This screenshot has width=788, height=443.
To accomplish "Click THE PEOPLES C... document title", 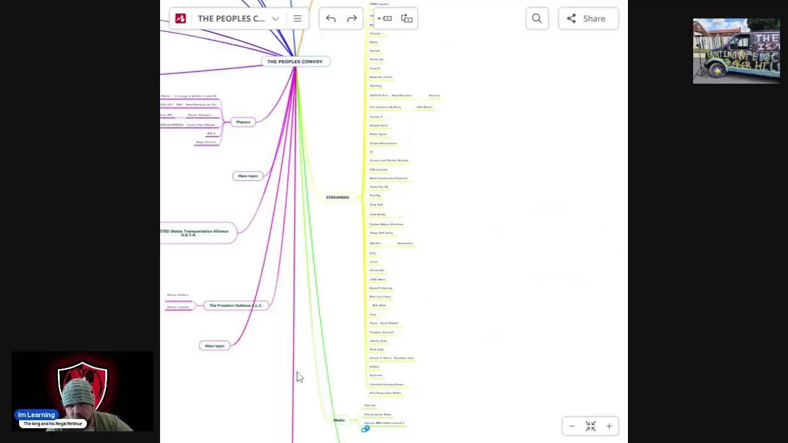I will point(231,18).
